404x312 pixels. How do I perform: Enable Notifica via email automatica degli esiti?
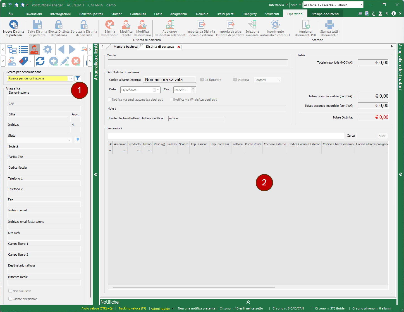[x=110, y=100]
